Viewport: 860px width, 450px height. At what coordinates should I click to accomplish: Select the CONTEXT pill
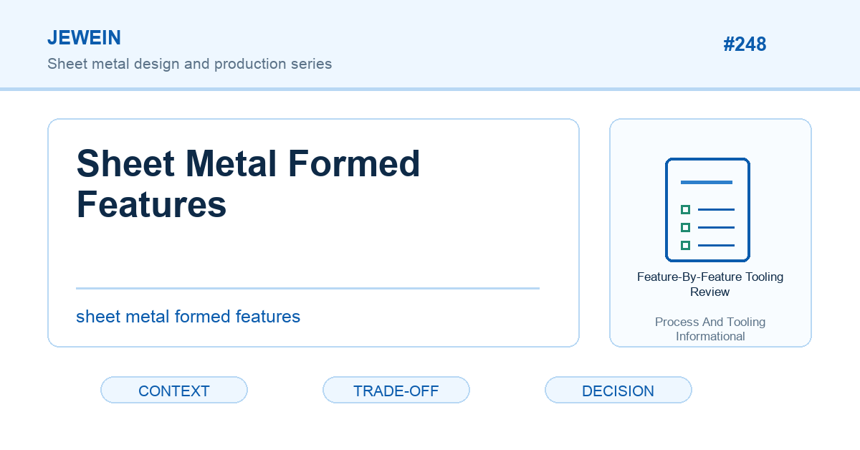coord(174,391)
